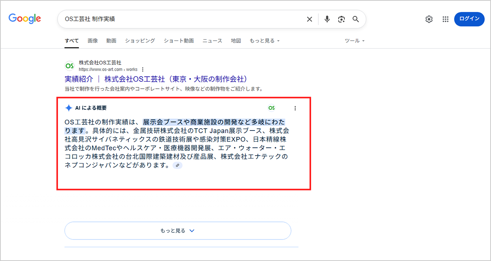Open the ショート動画 tab
Screen dimensions: 491x261
[x=179, y=41]
